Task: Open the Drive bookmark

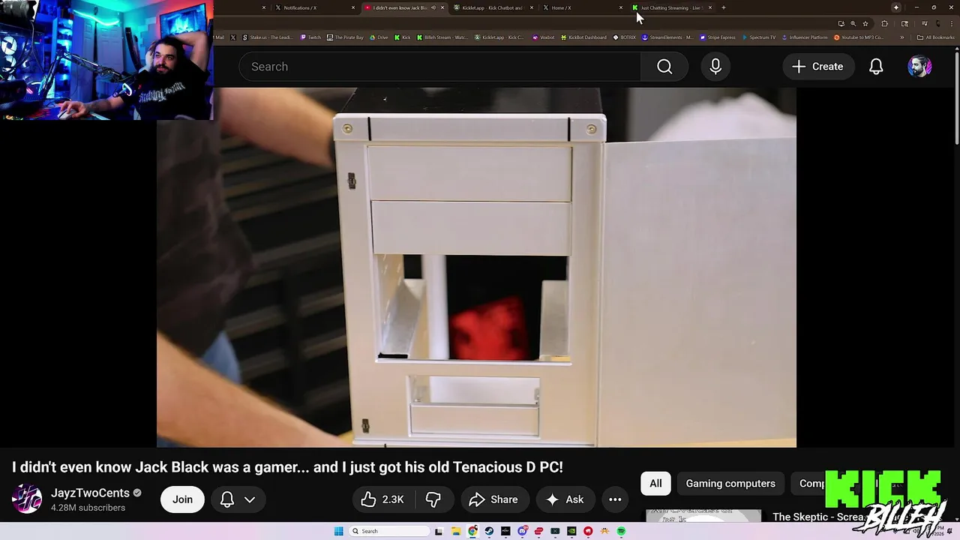Action: [379, 37]
